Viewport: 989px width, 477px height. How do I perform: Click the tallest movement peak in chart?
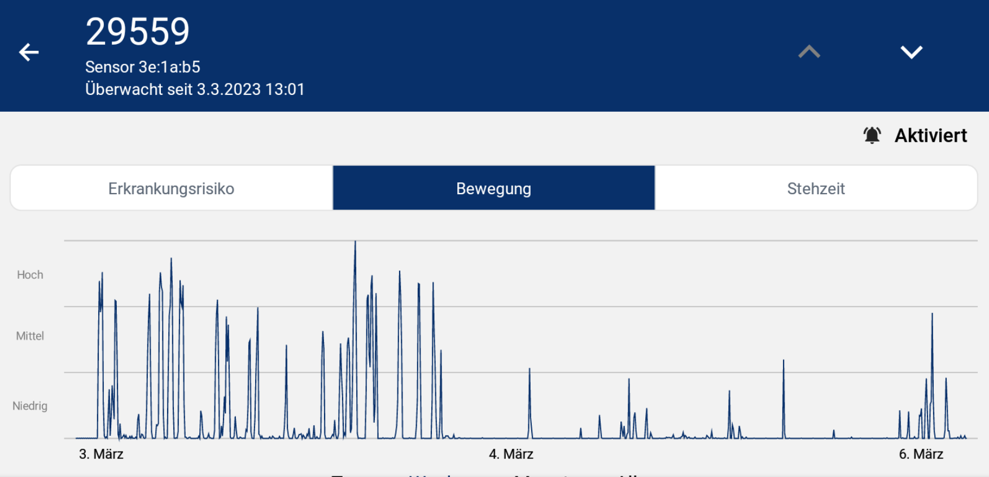(355, 244)
